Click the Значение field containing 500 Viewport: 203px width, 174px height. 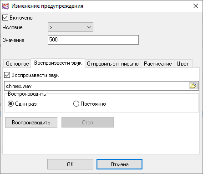click(x=93, y=40)
